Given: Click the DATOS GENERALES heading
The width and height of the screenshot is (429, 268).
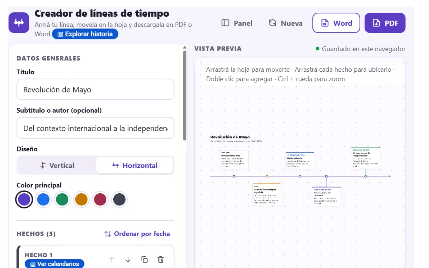Looking at the screenshot, I should click(x=49, y=58).
